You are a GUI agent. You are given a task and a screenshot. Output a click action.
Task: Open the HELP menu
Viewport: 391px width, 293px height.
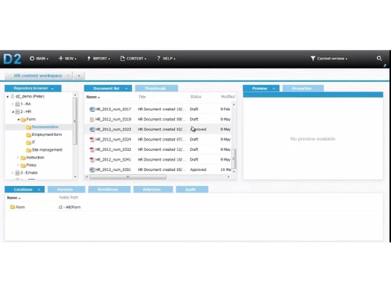[x=166, y=59]
